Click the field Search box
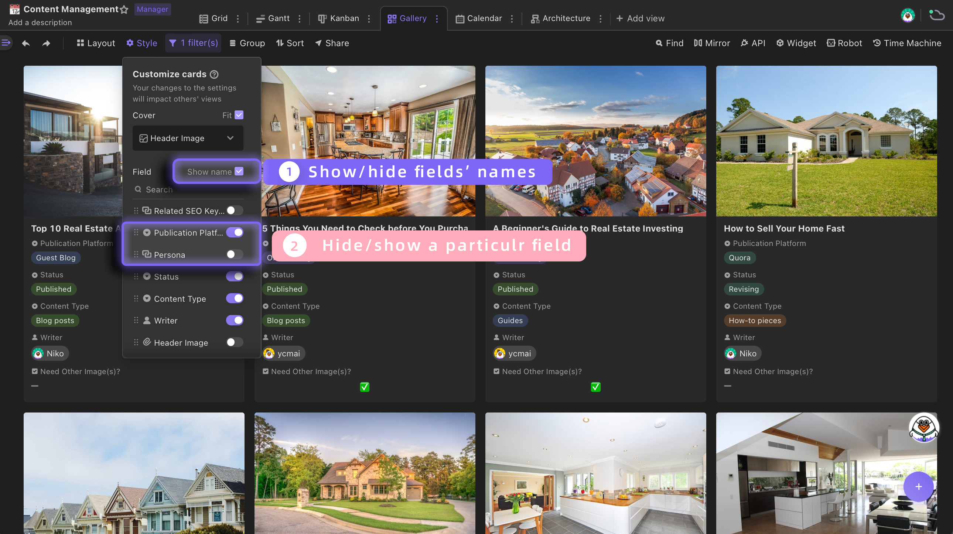This screenshot has height=534, width=953. (x=188, y=189)
